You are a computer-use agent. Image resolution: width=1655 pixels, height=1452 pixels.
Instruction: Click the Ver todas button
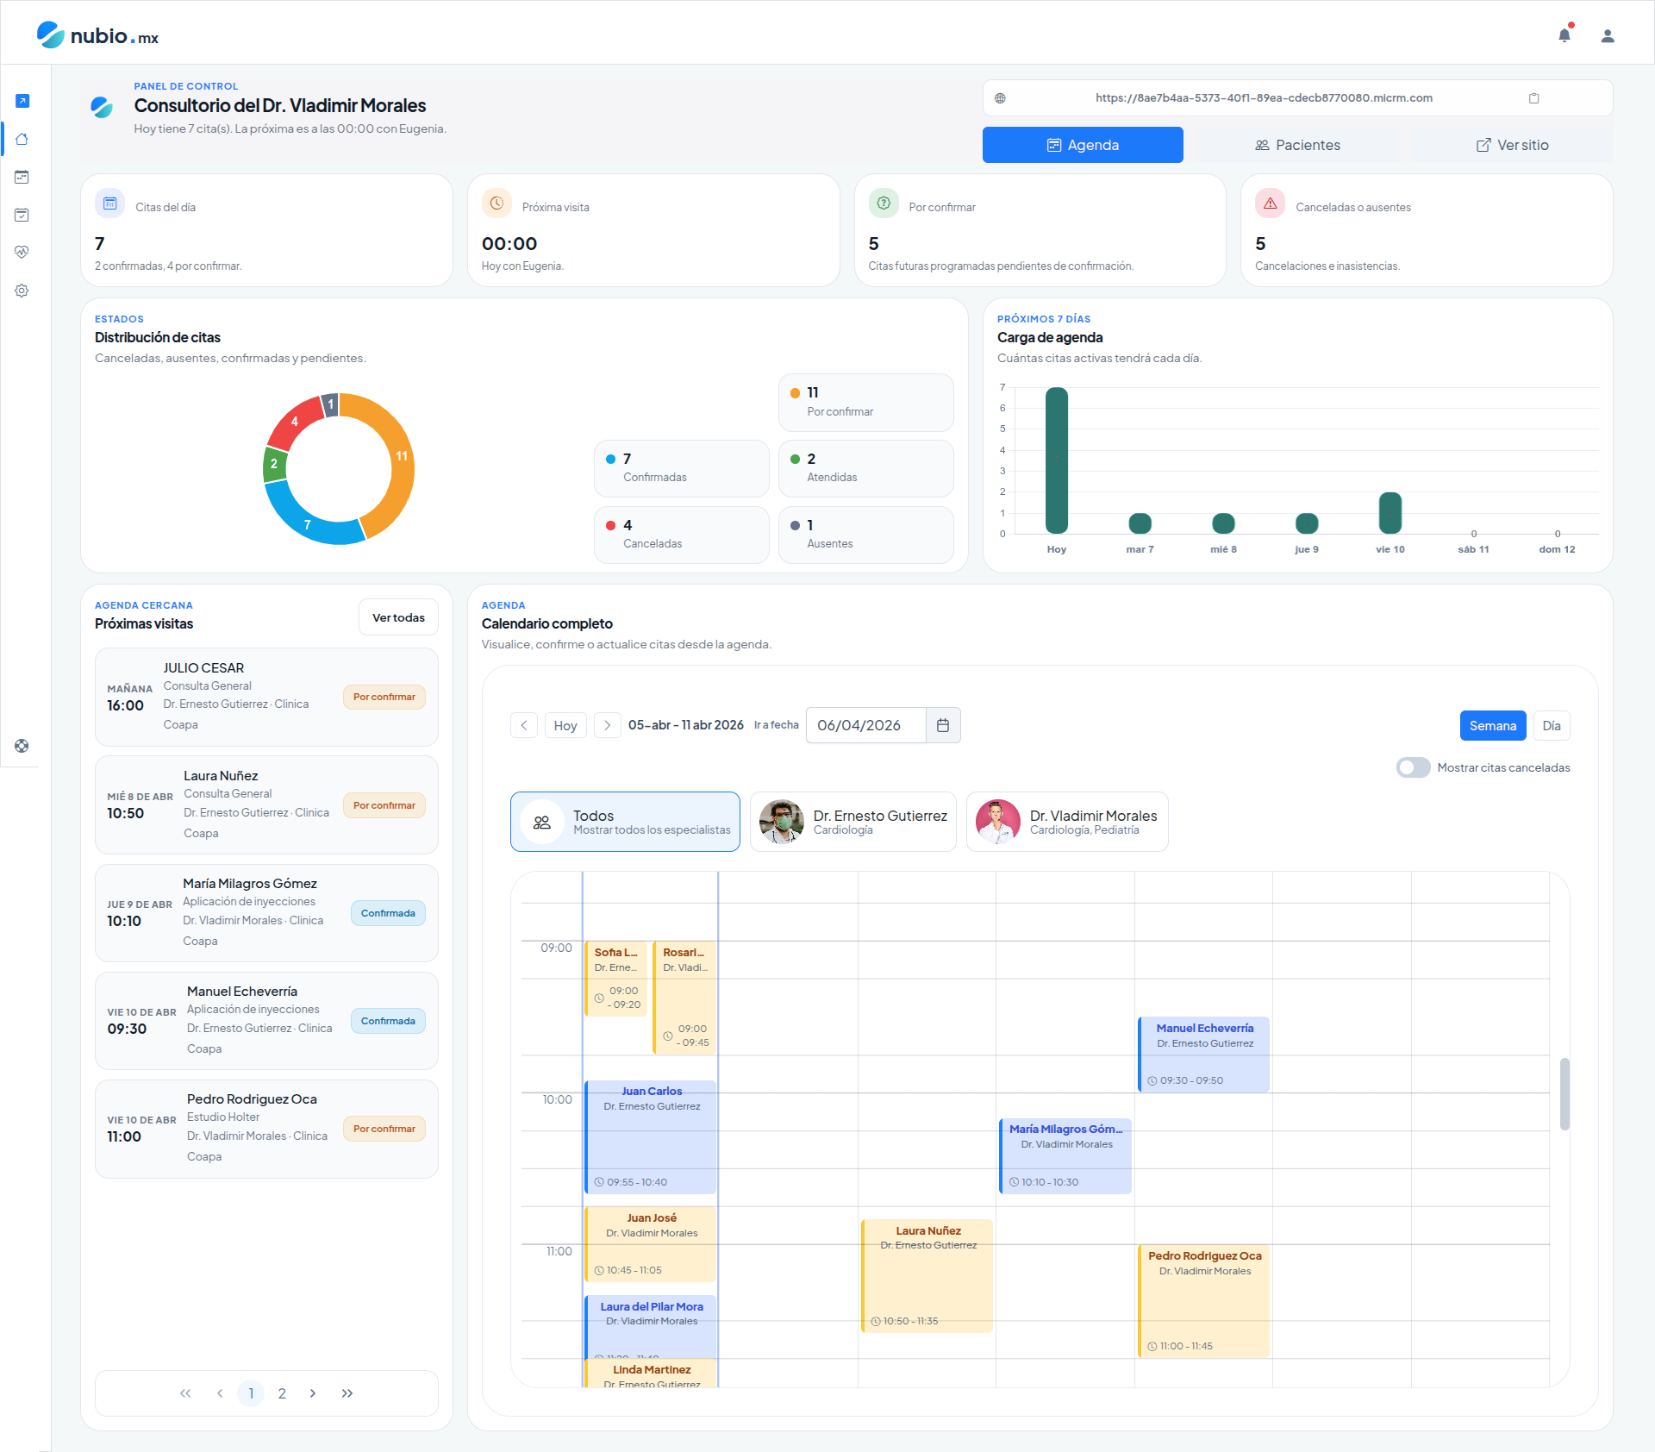(x=398, y=617)
